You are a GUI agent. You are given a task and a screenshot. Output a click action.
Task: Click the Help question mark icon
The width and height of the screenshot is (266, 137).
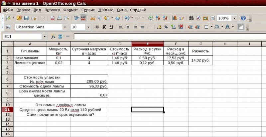(x=243, y=18)
